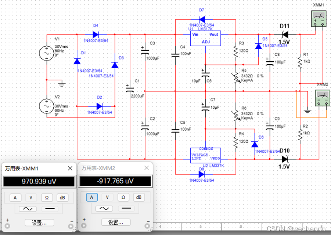Click the R5 value label 3432Ω

247,76
